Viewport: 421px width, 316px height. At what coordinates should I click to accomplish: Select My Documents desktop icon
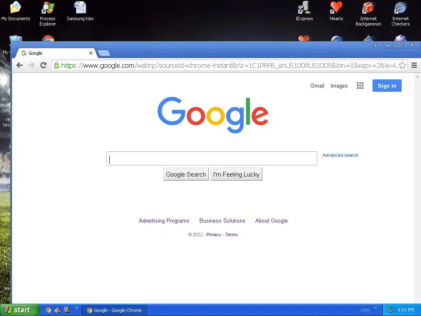point(16,11)
